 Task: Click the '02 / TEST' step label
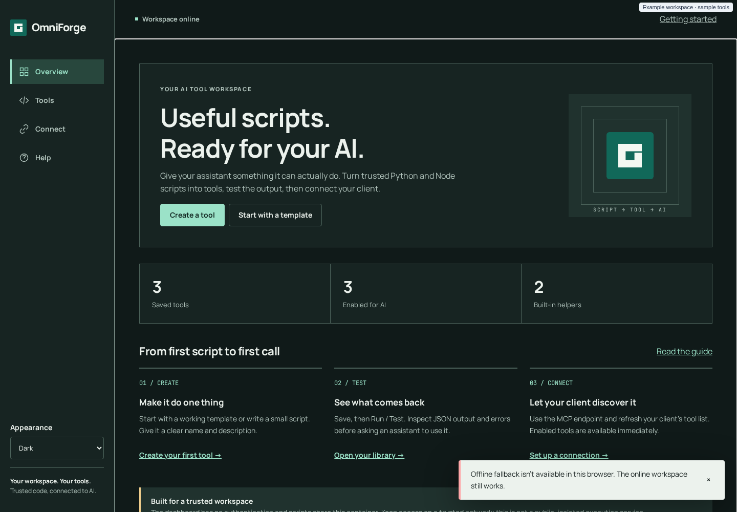(350, 383)
